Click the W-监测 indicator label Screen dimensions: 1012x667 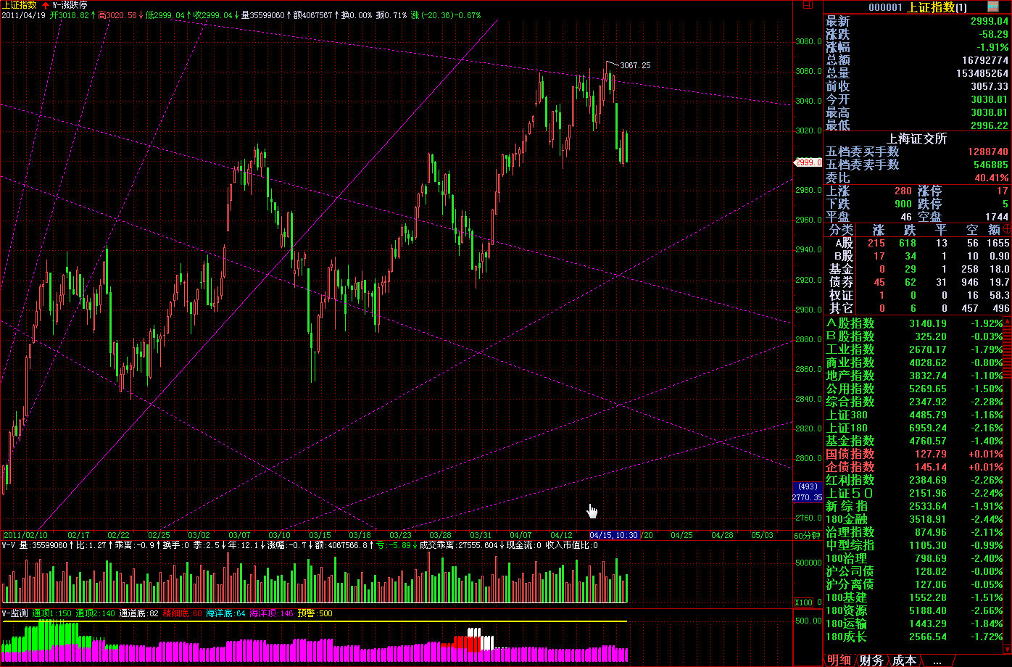click(15, 613)
